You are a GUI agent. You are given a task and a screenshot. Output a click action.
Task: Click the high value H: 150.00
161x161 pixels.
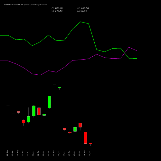click(x=83, y=8)
